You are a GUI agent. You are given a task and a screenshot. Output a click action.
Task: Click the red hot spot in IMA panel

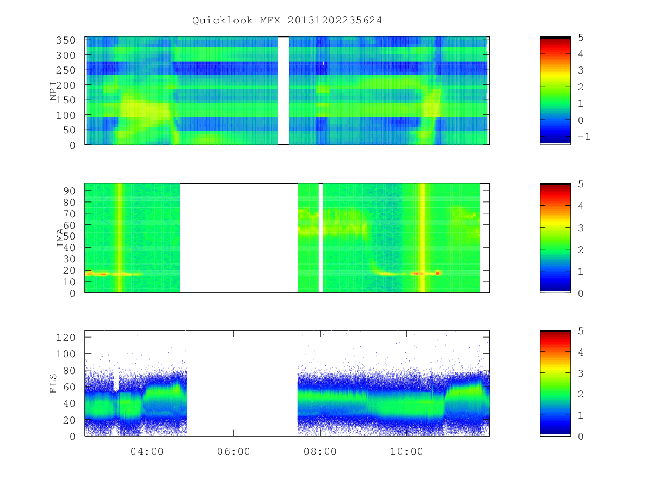click(439, 273)
